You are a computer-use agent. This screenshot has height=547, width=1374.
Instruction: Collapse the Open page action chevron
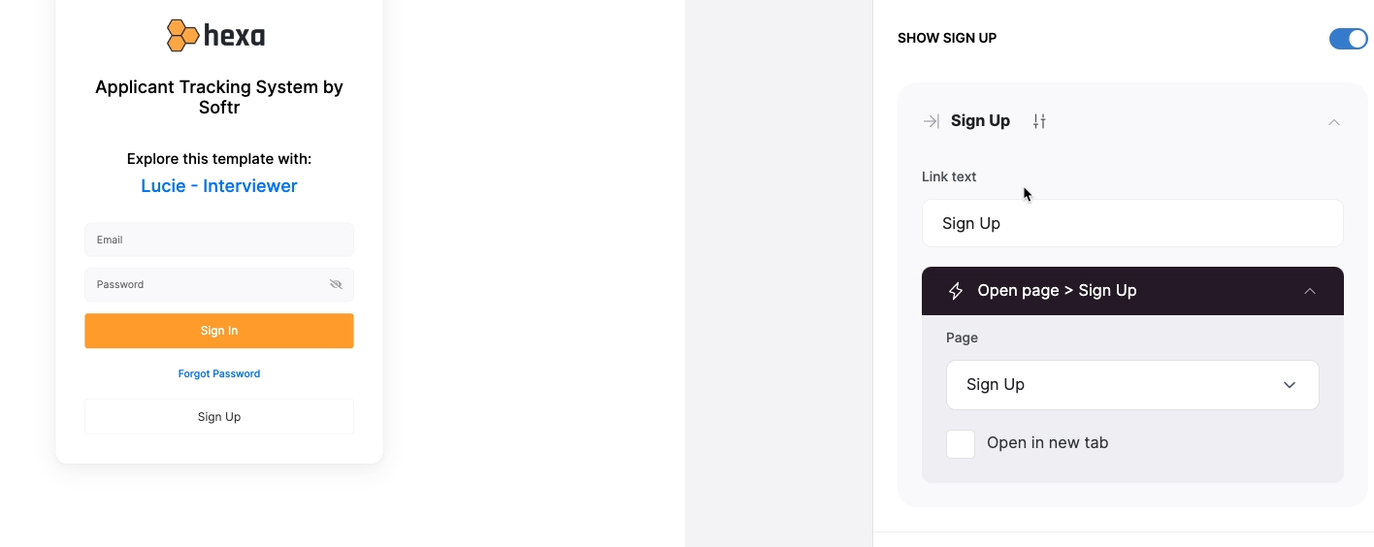pyautogui.click(x=1310, y=291)
